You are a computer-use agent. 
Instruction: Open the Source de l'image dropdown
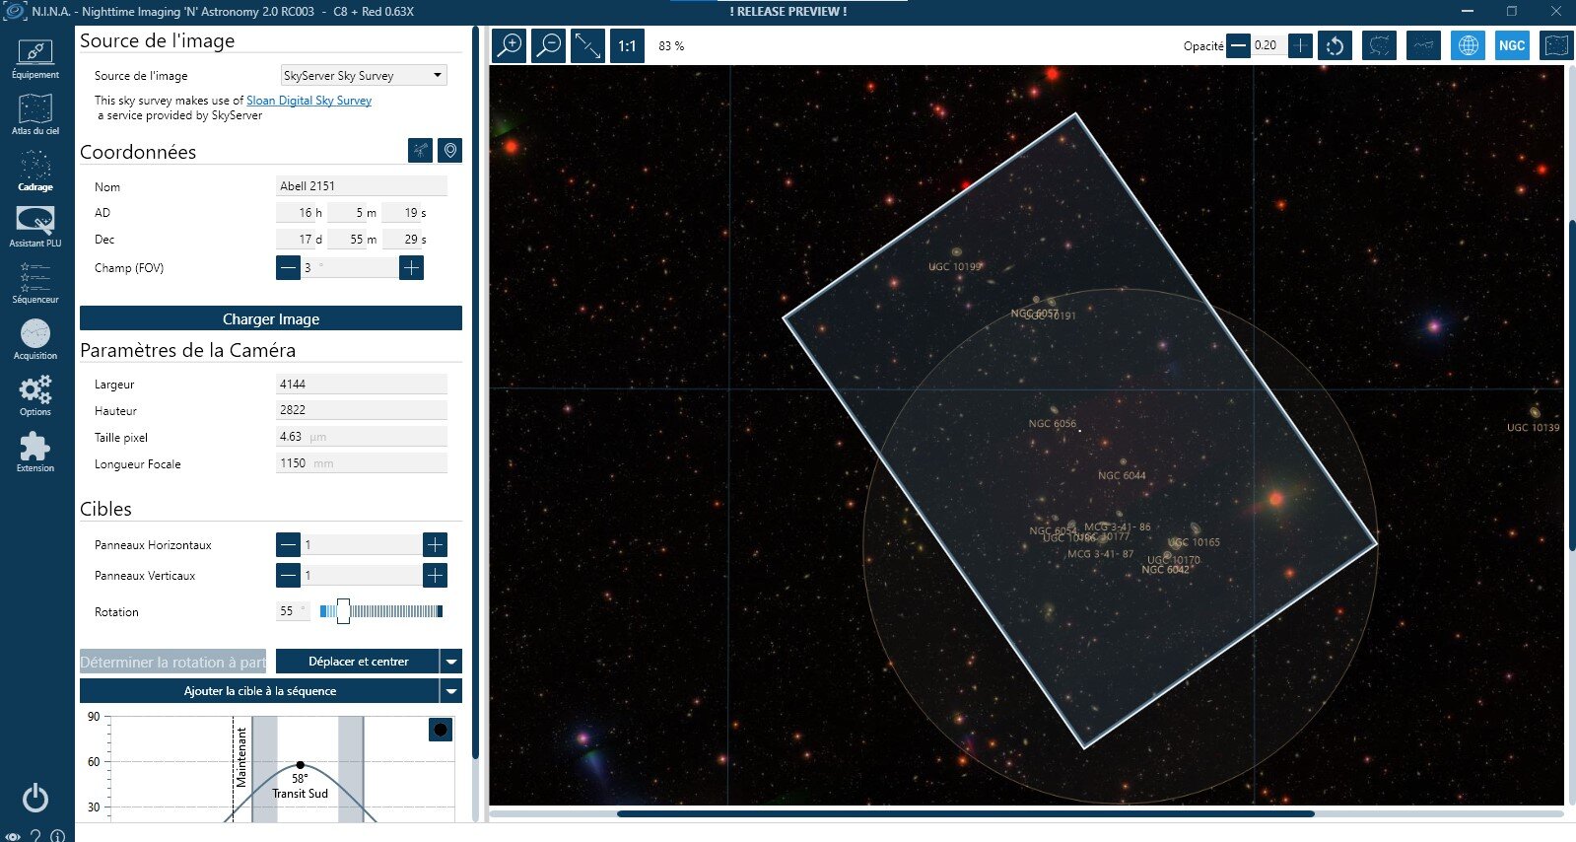click(364, 75)
